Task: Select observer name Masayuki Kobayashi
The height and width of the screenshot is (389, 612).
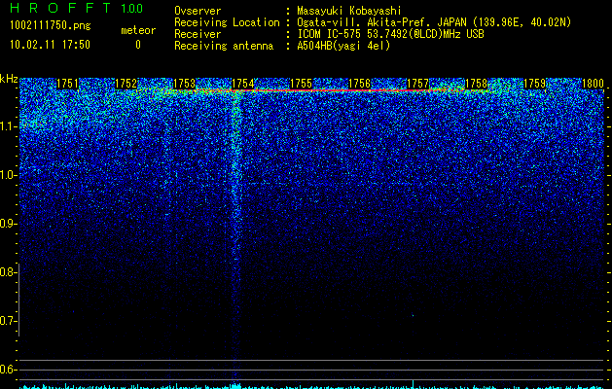Action: 349,11
